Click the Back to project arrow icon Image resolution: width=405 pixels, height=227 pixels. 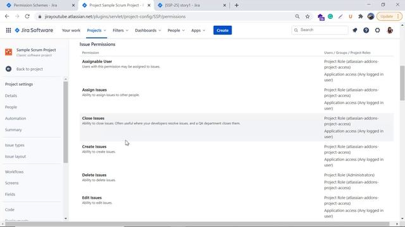pyautogui.click(x=8, y=69)
